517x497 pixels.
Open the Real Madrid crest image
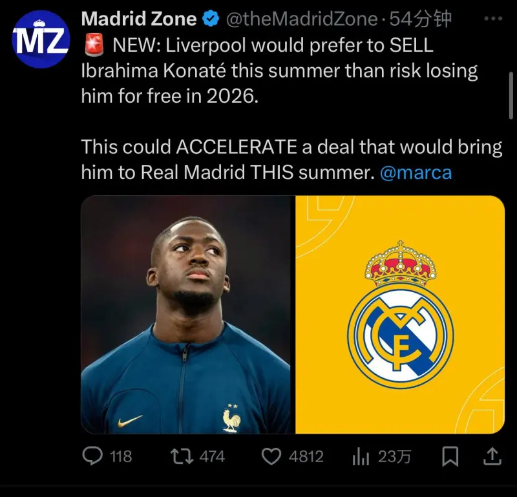(400, 315)
